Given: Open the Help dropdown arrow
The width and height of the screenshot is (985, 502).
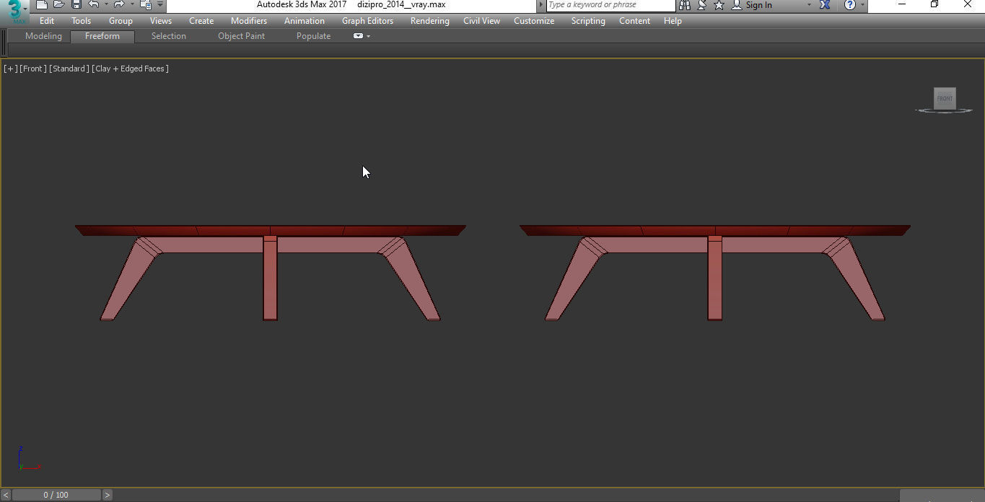Looking at the screenshot, I should pos(862,5).
